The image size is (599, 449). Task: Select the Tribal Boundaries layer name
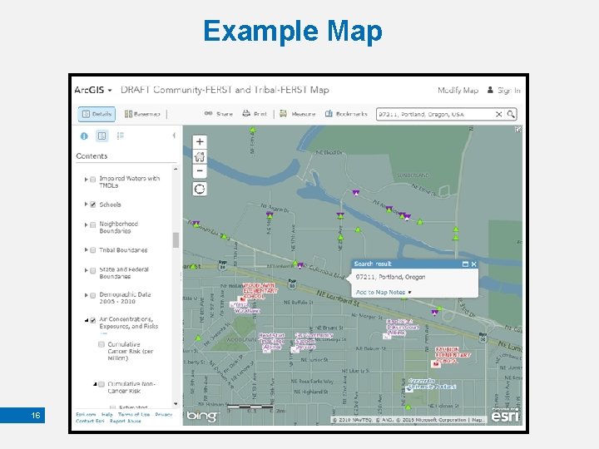pyautogui.click(x=123, y=250)
